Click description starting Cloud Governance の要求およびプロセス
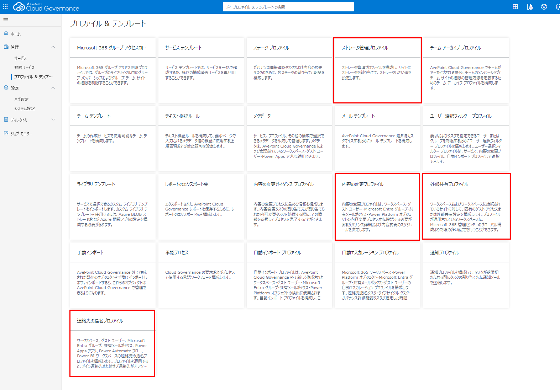The height and width of the screenshot is (390, 560). tap(200, 275)
